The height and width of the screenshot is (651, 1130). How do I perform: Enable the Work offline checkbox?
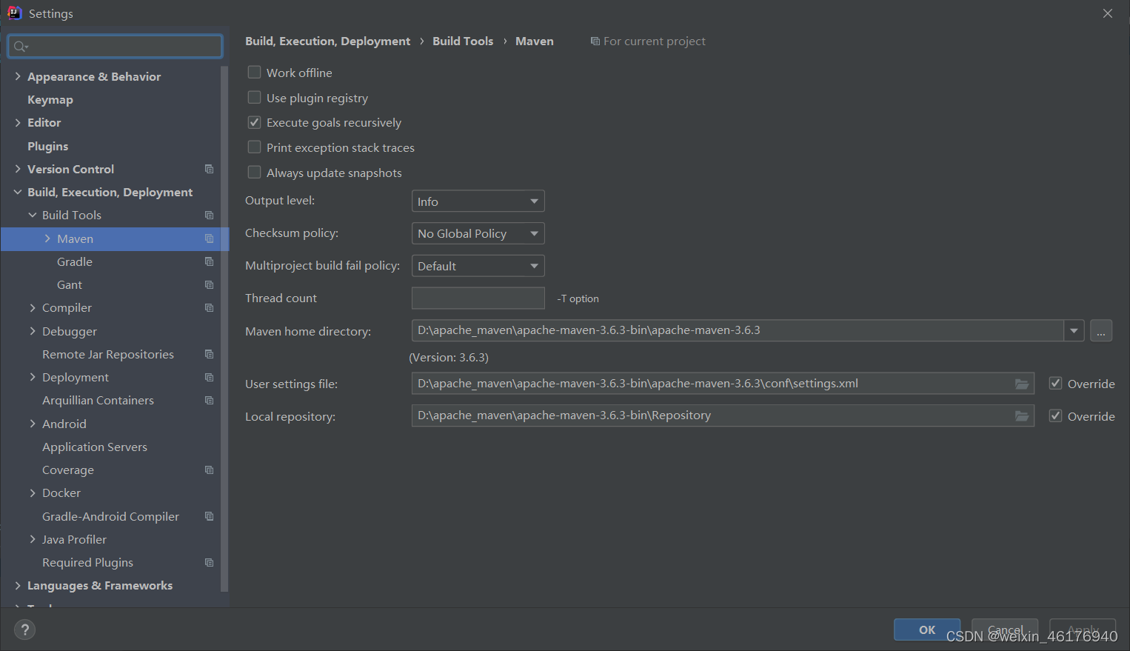pos(254,72)
